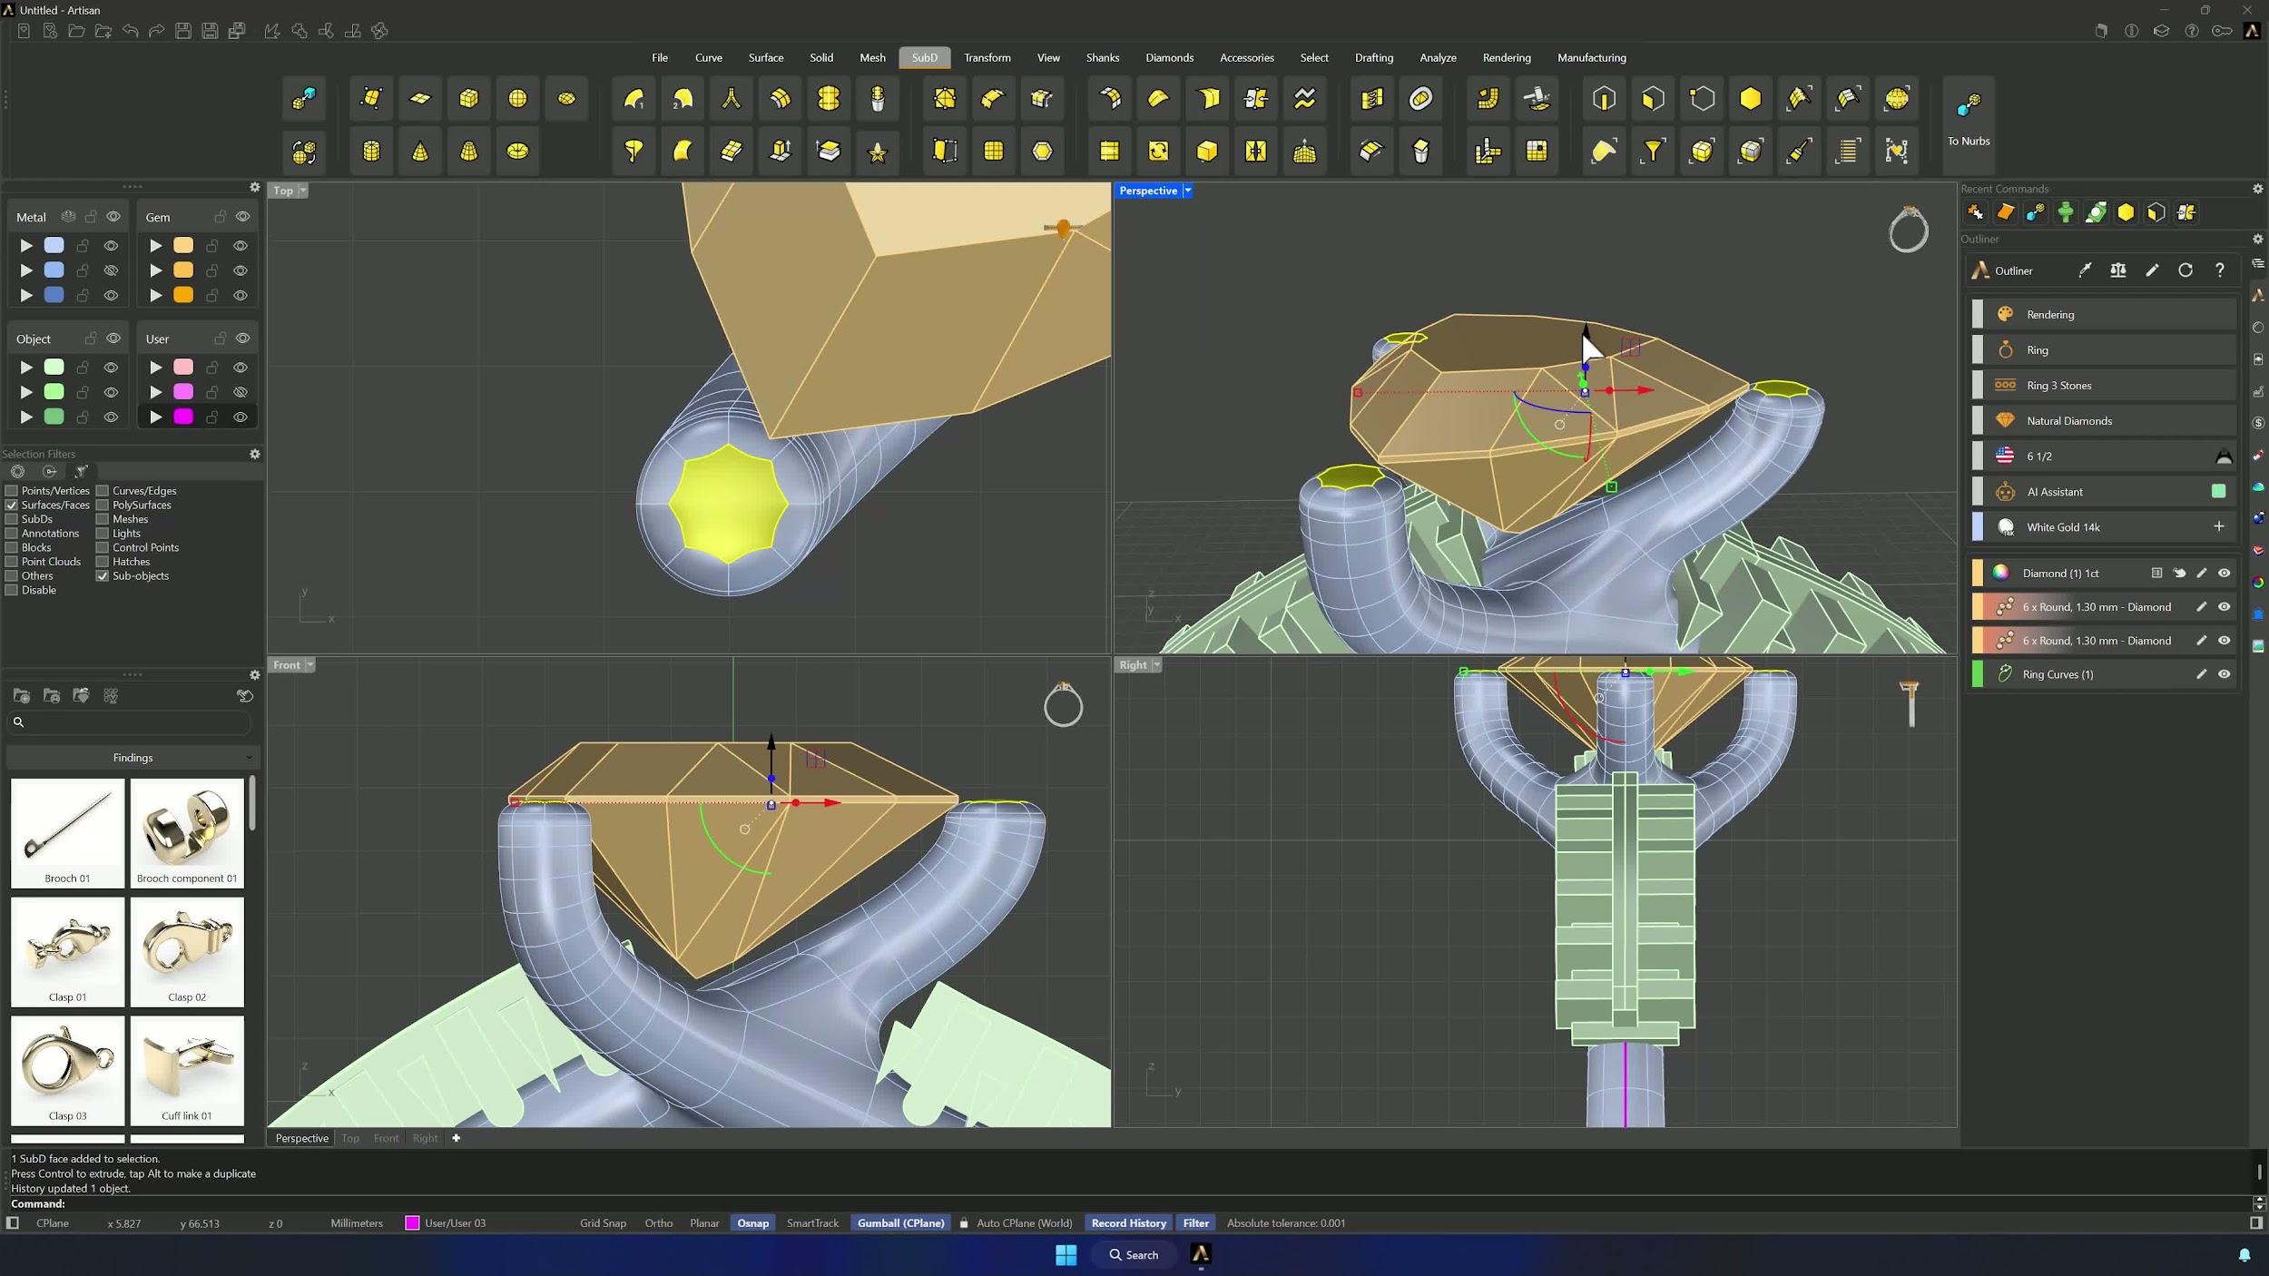Open the Perspective viewport dropdown arrow
2269x1276 pixels.
[1187, 191]
